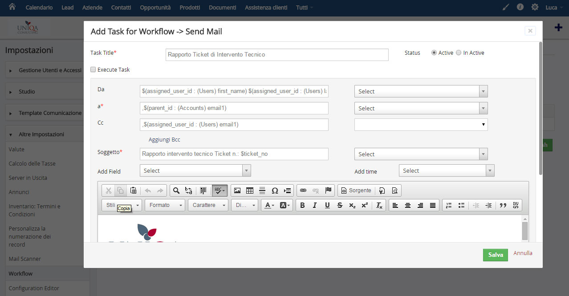Open the Add time select dropdown
The image size is (569, 296).
447,170
